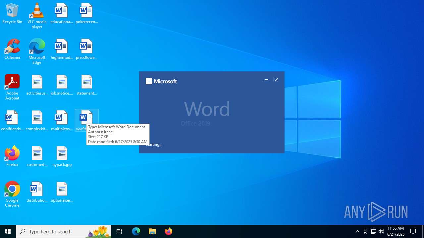The image size is (424, 238).
Task: Launch Edge from the taskbar
Action: (136, 231)
